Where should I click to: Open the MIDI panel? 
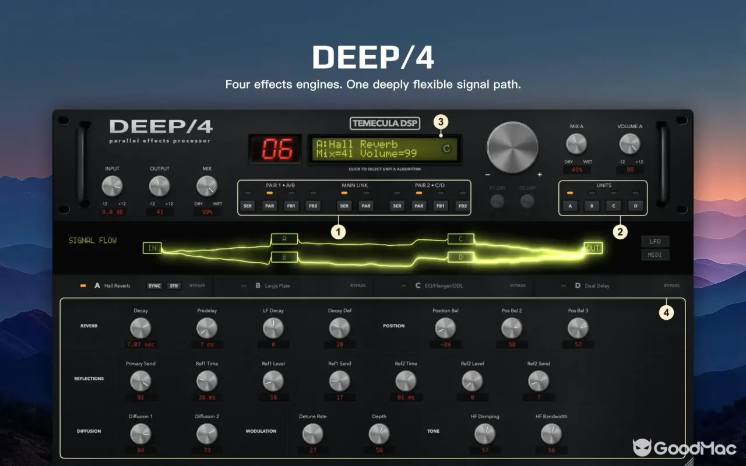tap(655, 255)
